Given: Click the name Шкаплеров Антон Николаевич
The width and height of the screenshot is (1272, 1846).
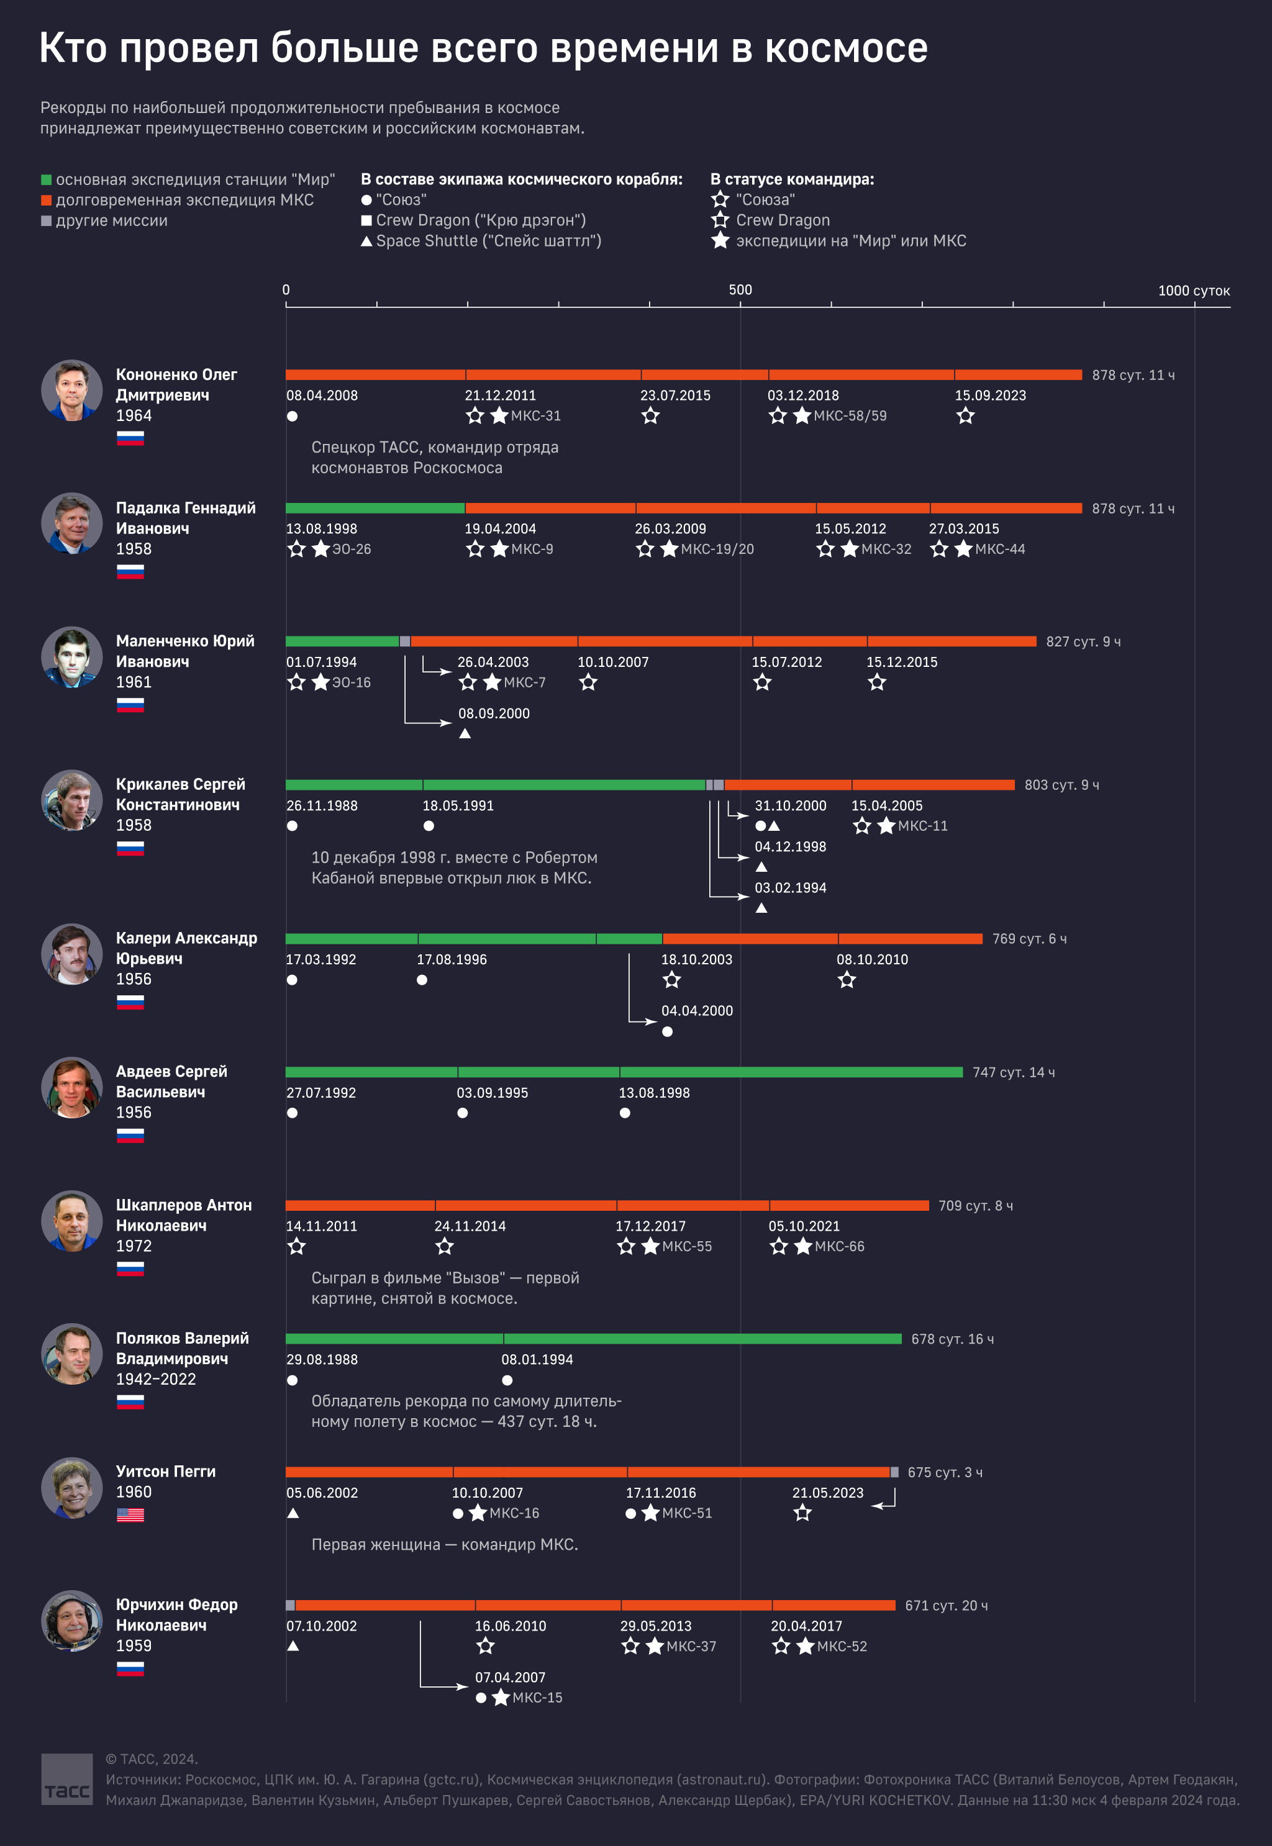Looking at the screenshot, I should click(184, 1215).
